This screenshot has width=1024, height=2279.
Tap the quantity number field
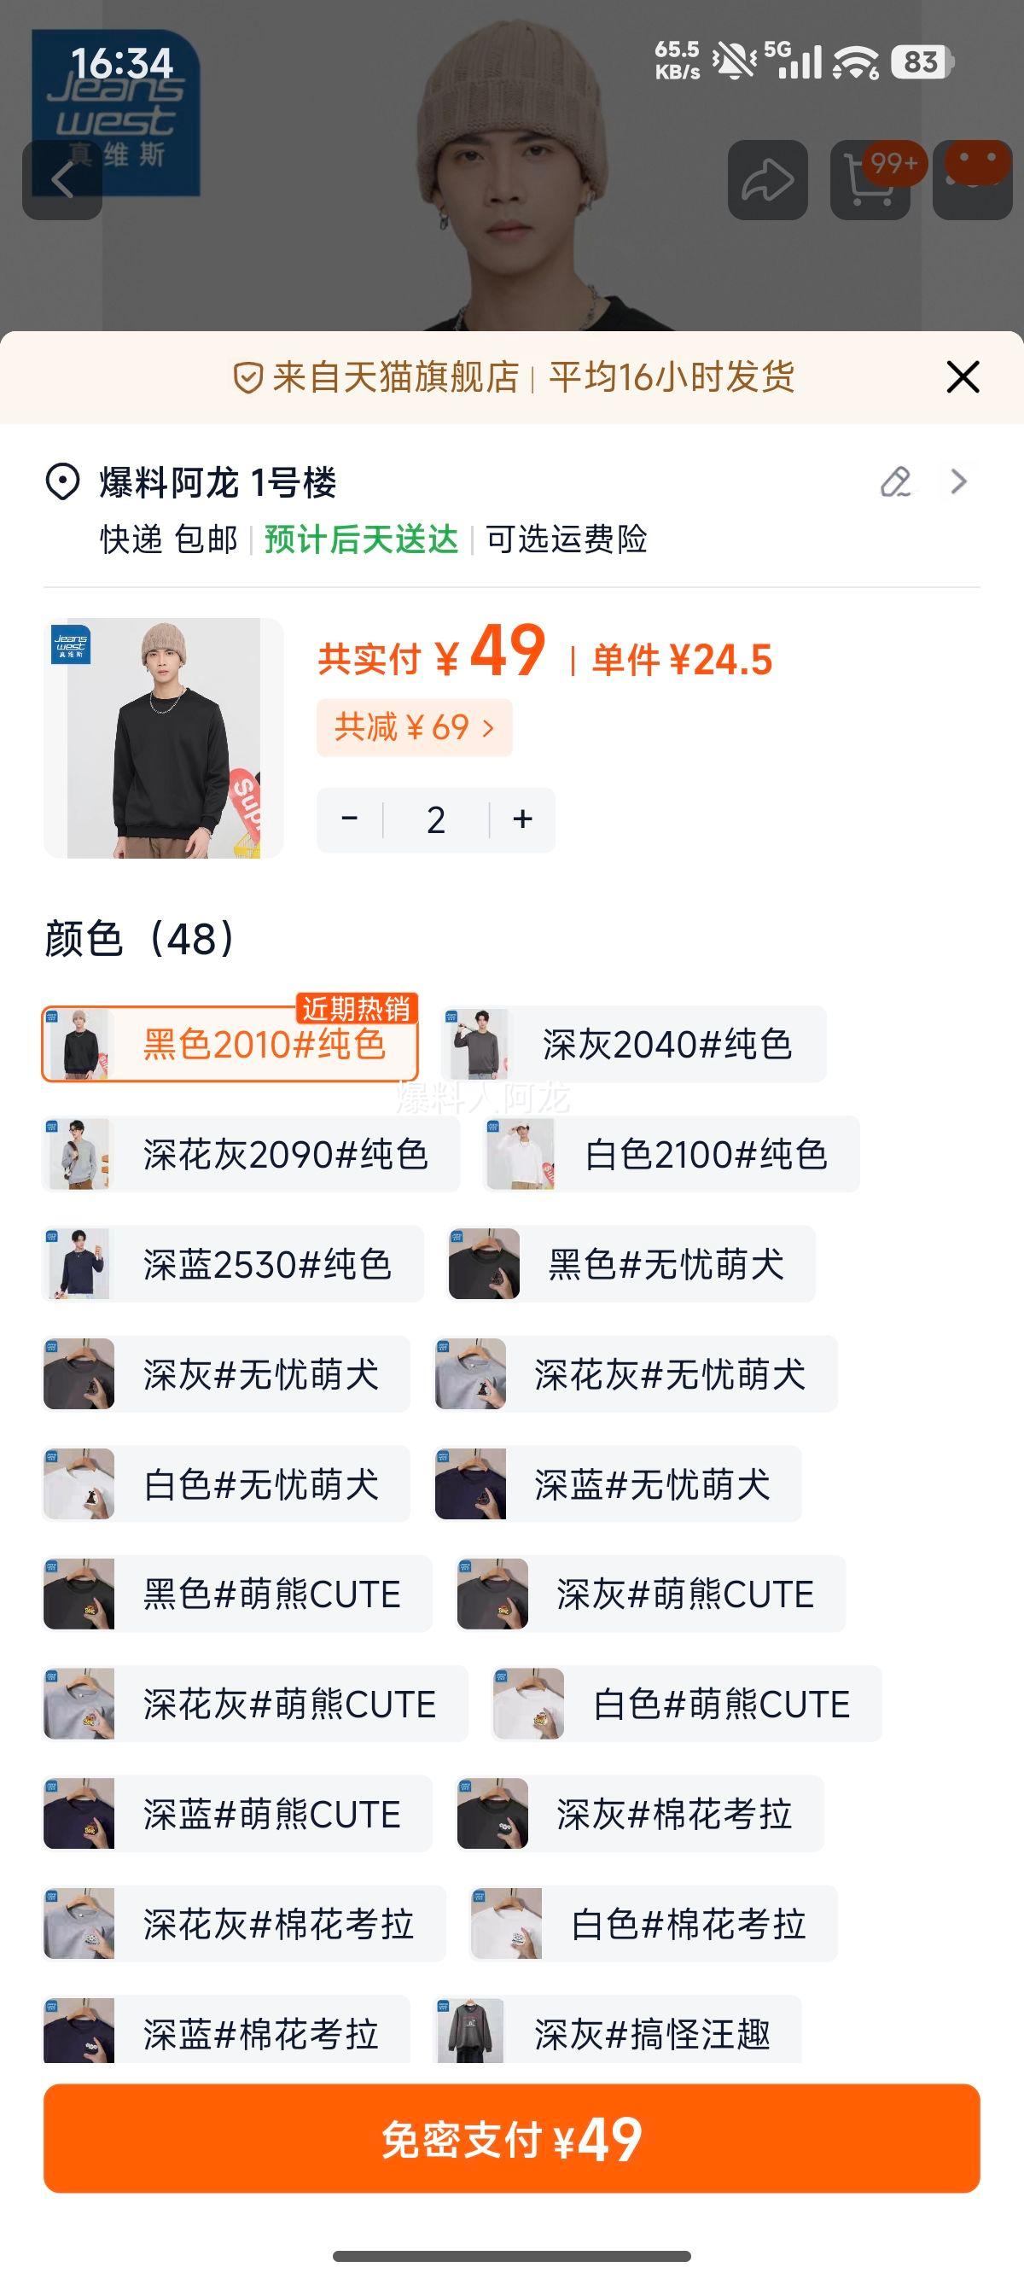tap(436, 819)
